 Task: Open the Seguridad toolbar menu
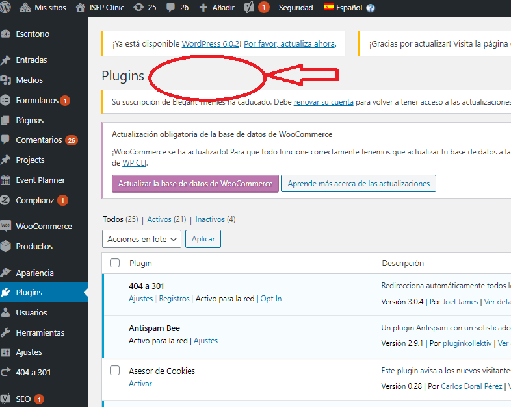click(296, 8)
